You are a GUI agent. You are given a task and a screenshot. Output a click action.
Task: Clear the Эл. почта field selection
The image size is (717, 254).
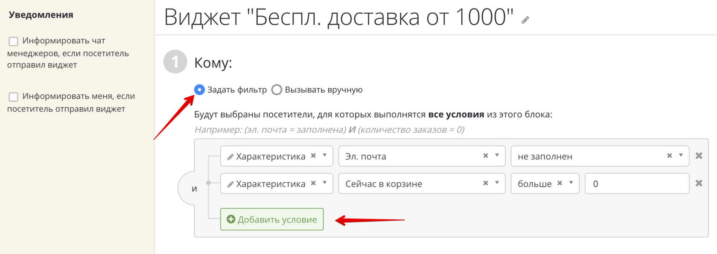pos(486,156)
